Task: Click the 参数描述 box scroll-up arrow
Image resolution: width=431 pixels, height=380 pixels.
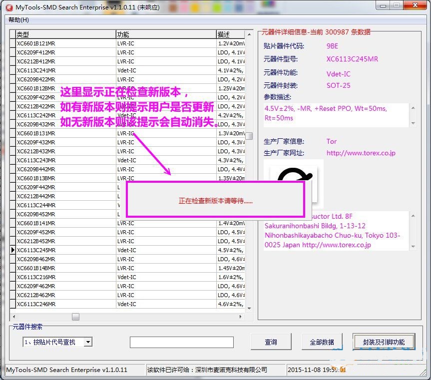Action: (x=413, y=108)
